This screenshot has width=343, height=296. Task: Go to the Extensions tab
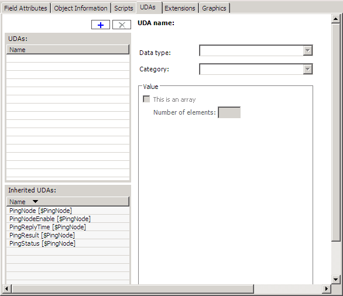click(180, 8)
